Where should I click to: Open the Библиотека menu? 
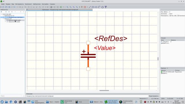[x=37, y=4]
